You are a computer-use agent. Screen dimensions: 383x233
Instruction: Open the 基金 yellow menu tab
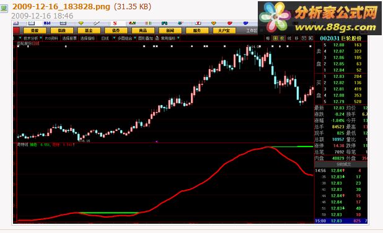[x=89, y=30]
